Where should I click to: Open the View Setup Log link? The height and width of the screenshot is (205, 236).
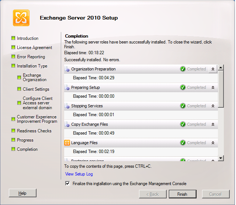click(x=79, y=174)
